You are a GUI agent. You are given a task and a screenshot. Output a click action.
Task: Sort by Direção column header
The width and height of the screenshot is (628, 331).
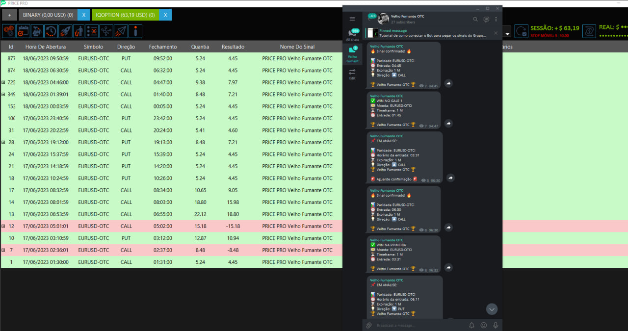point(126,47)
